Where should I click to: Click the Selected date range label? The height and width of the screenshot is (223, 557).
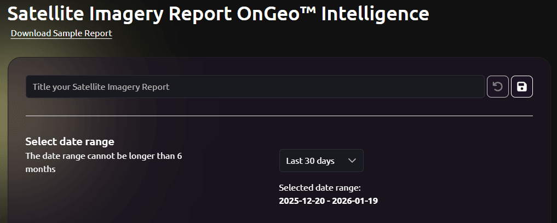point(320,187)
